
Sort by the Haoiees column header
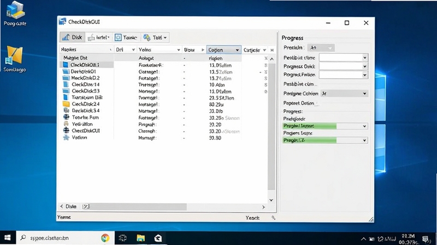pyautogui.click(x=86, y=50)
